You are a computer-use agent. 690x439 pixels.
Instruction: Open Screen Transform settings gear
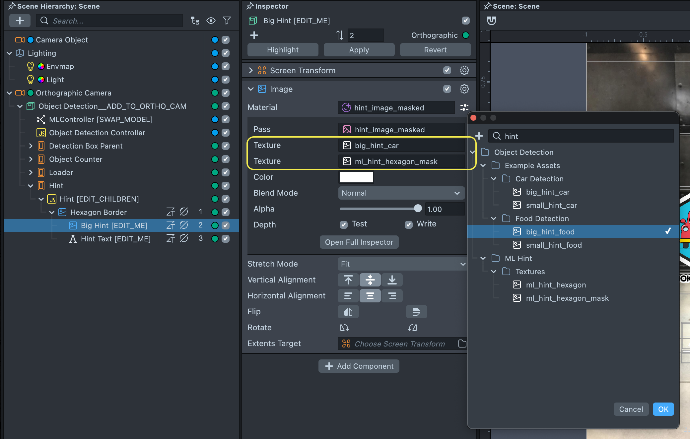[464, 70]
